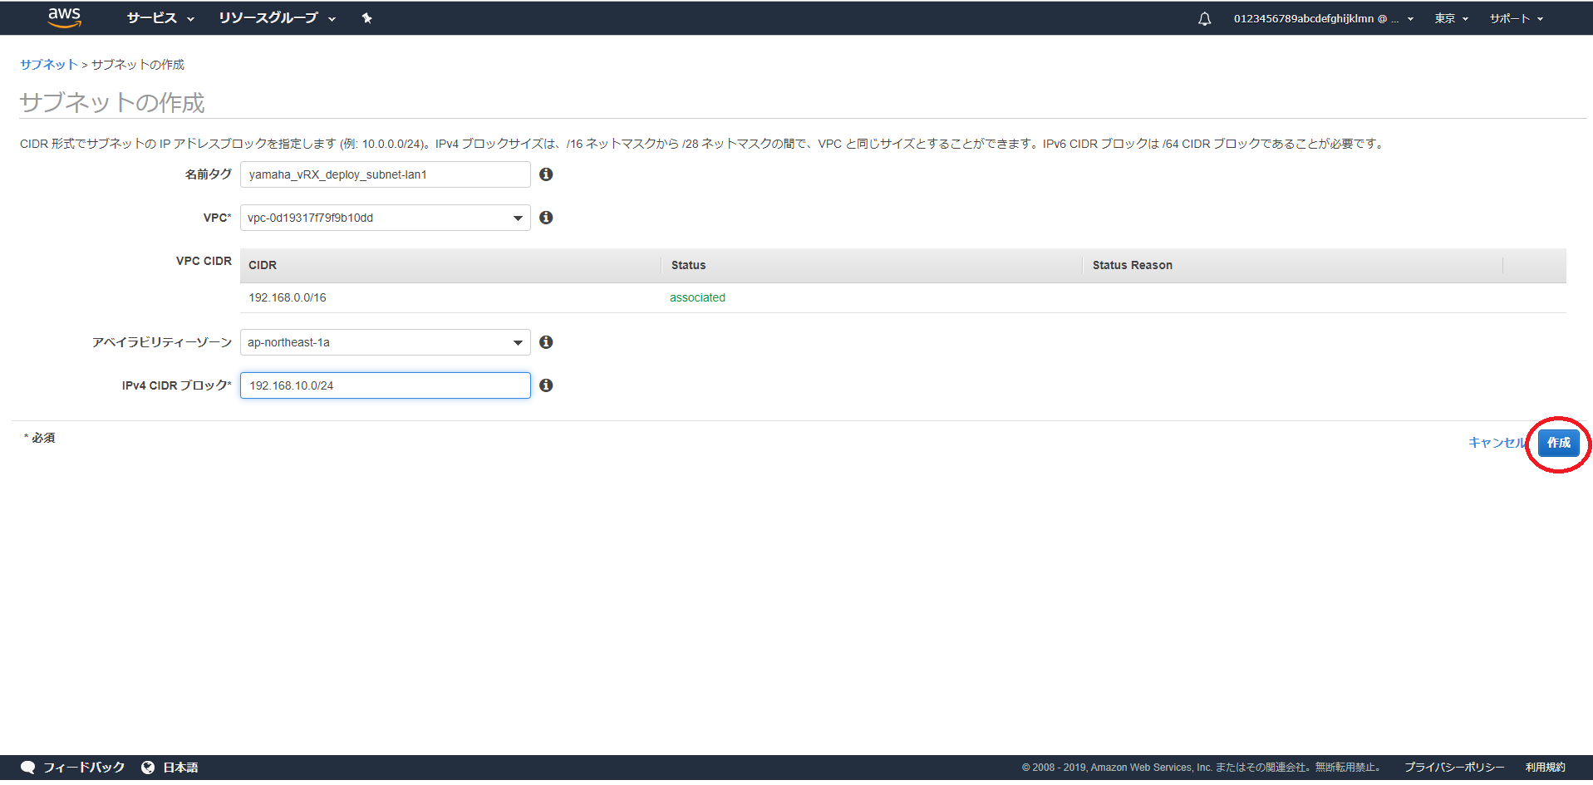Viewport: 1593px width, 785px height.
Task: Click the 名前タグ text input field
Action: [385, 174]
